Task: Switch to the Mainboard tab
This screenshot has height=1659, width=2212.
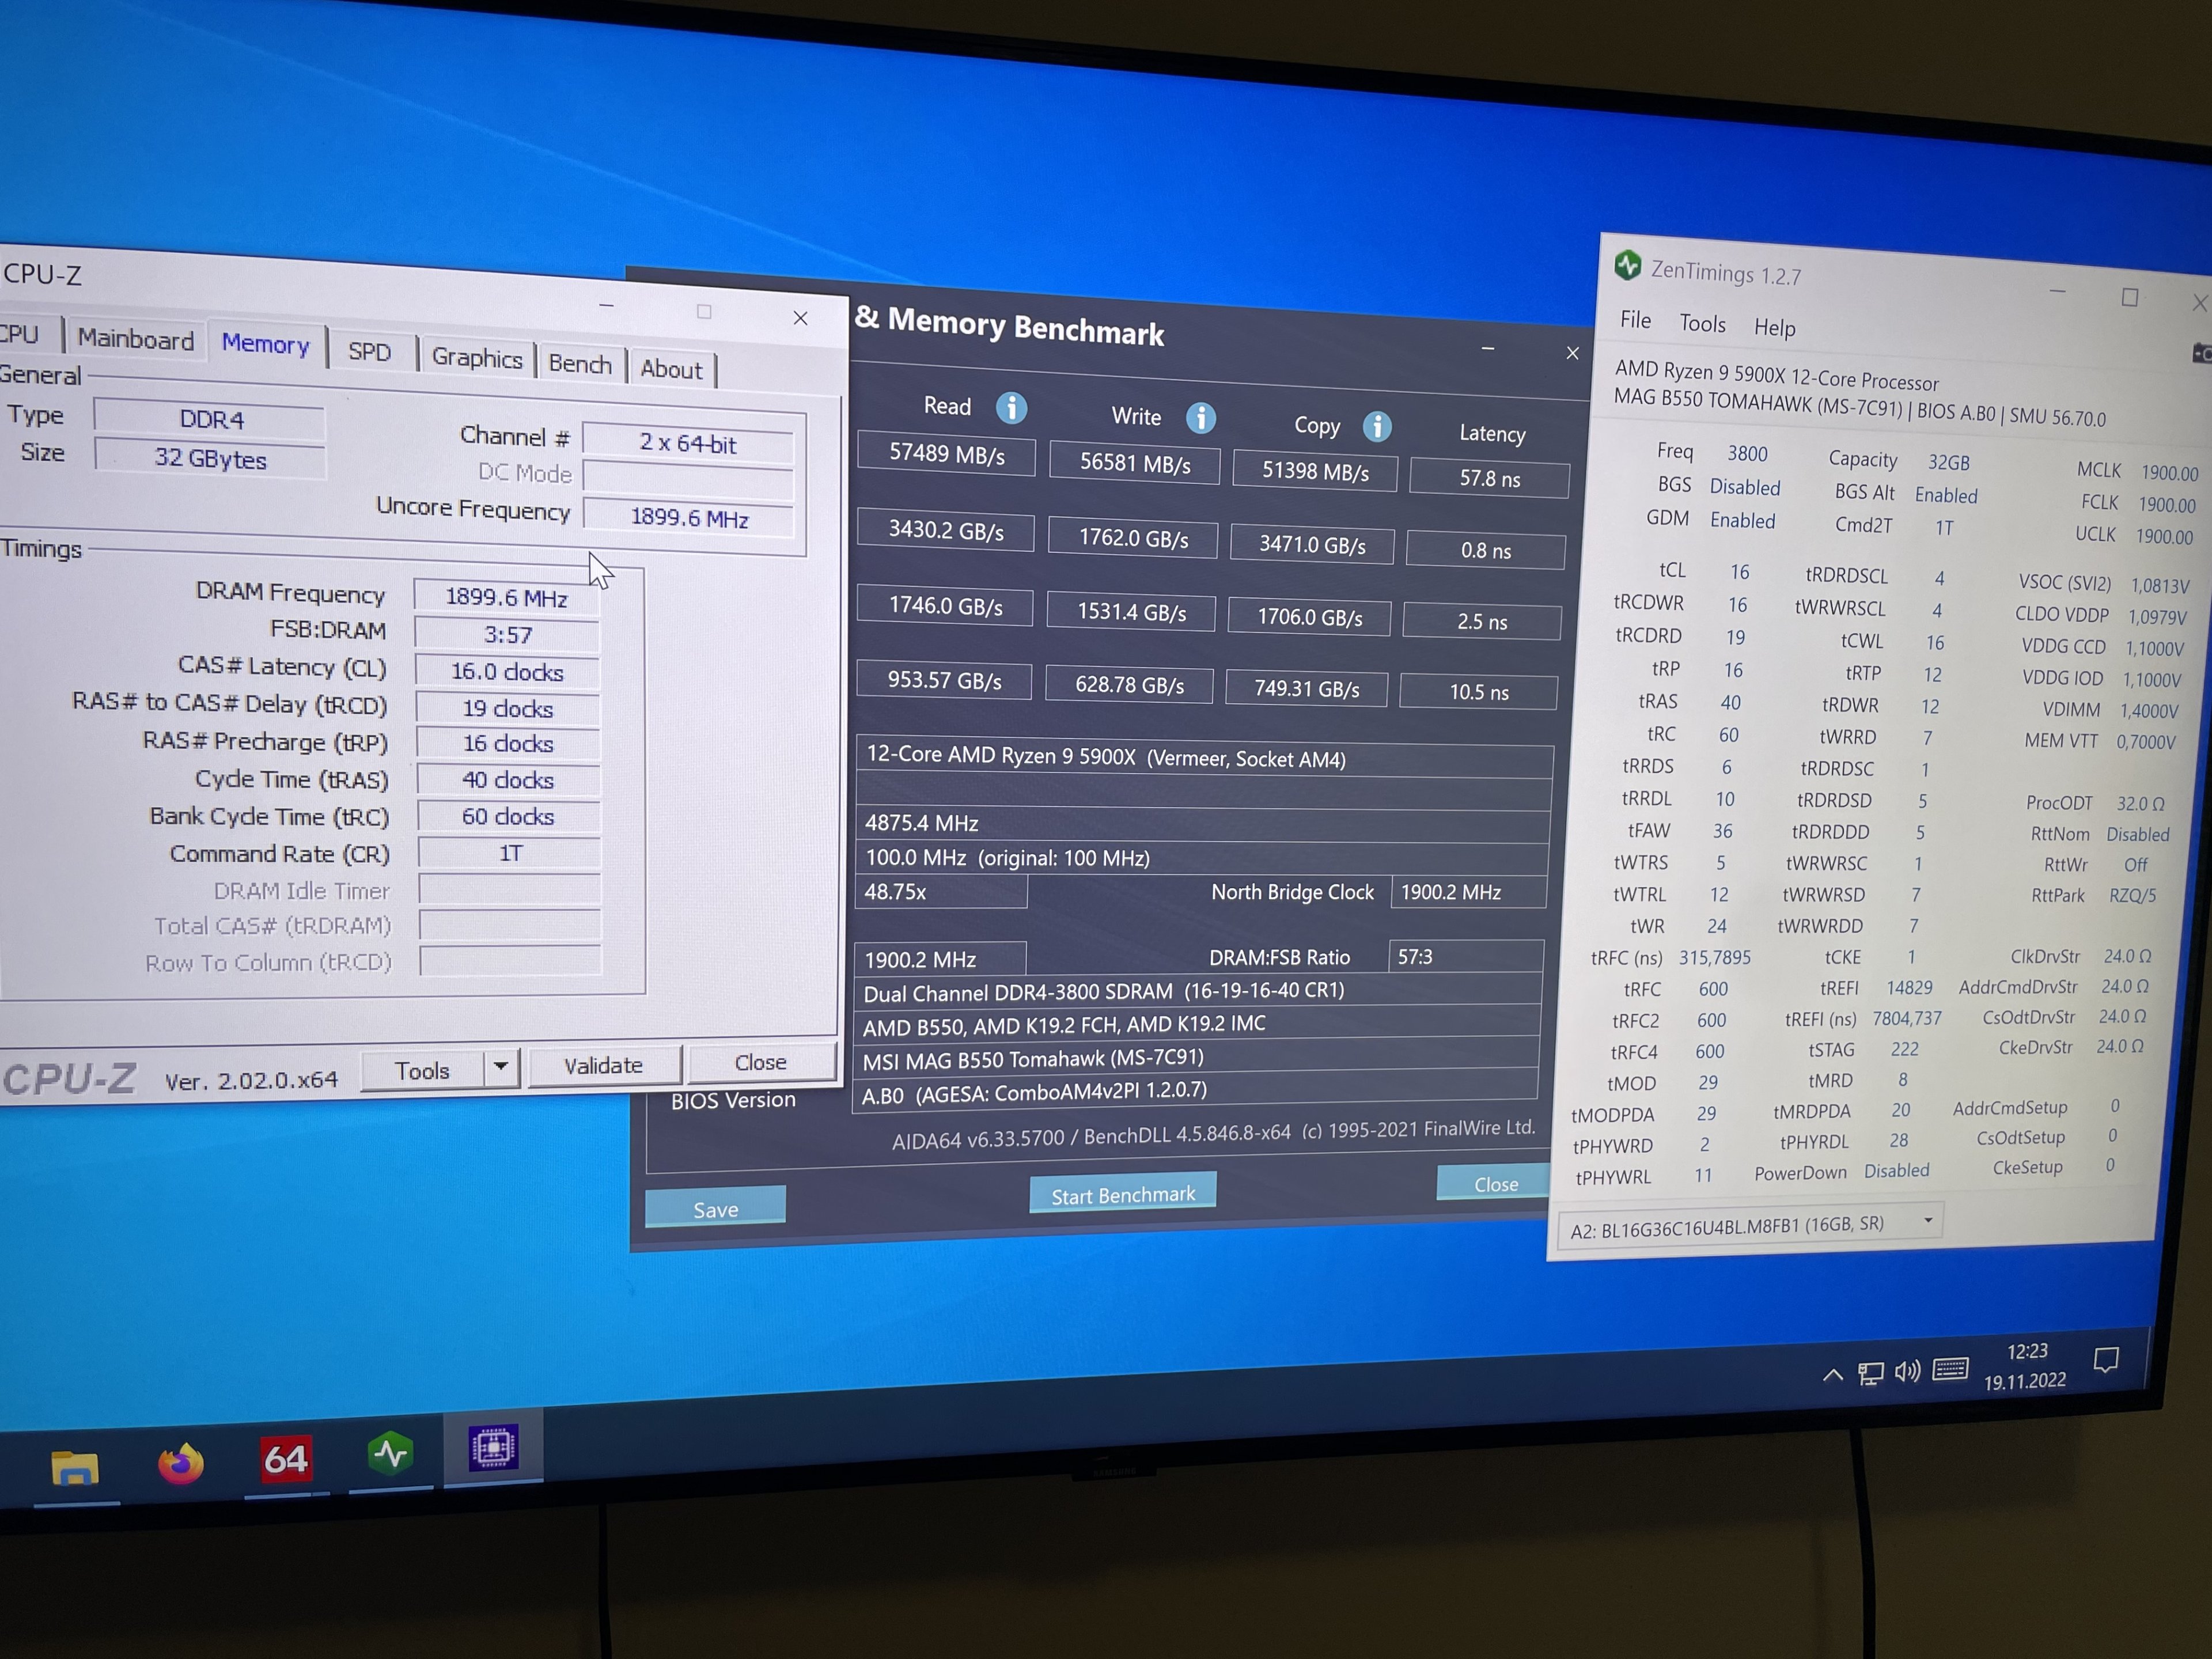Action: [x=136, y=340]
